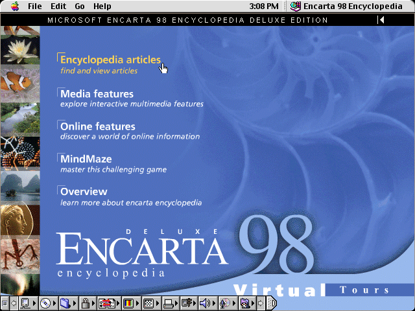Open Encyclopedia articles section
Viewport: 415px width, 311px height.
click(x=110, y=60)
